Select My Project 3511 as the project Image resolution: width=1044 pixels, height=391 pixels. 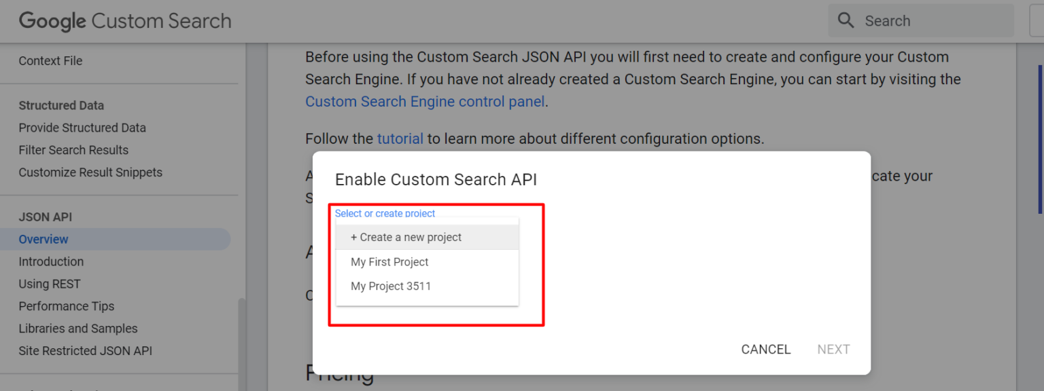coord(390,286)
